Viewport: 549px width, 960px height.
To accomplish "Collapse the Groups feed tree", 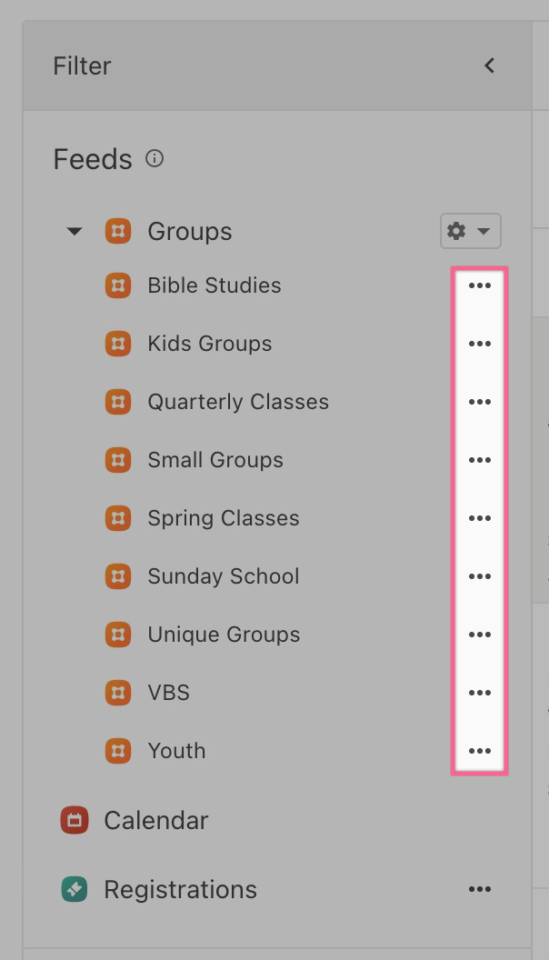I will (x=75, y=232).
